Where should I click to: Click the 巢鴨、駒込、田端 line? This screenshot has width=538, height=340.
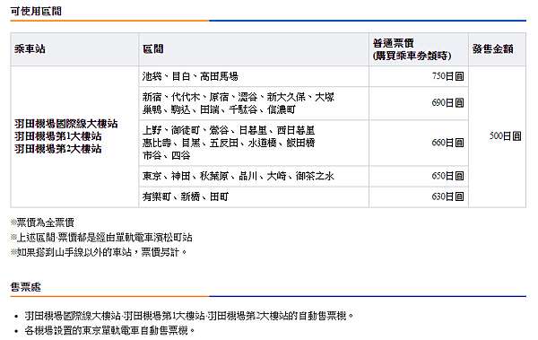pos(219,110)
